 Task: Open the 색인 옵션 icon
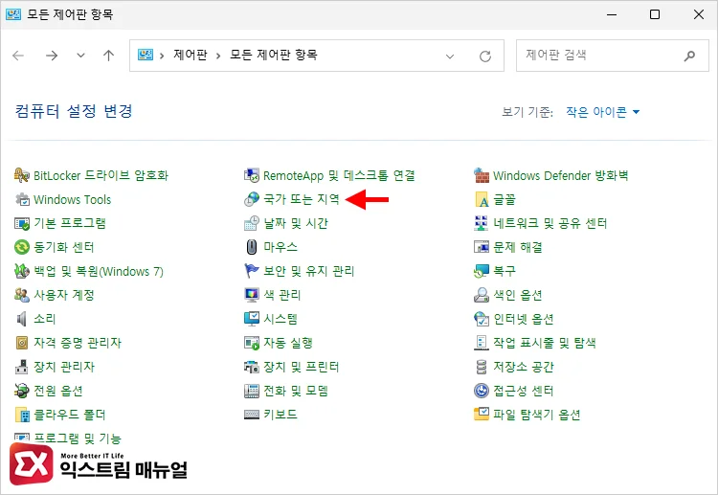pyautogui.click(x=482, y=295)
